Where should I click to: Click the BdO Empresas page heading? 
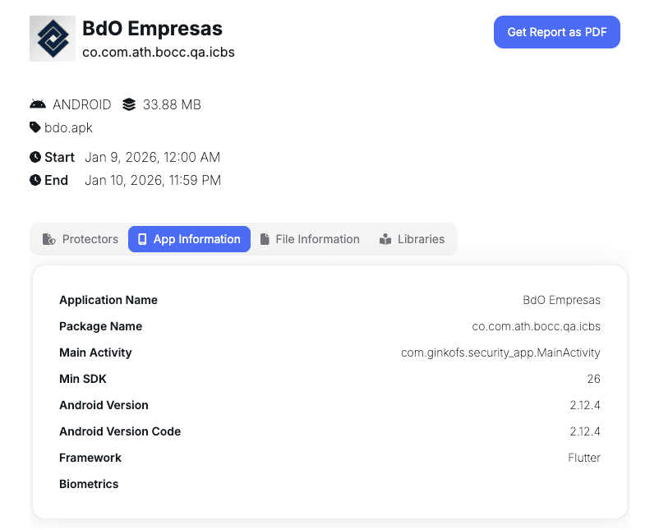152,29
